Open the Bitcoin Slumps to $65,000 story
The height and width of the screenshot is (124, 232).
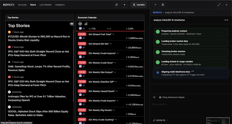tap(39, 38)
